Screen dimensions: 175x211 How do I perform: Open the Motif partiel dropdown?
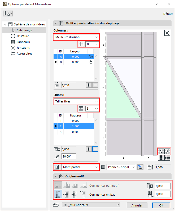[x=80, y=167]
